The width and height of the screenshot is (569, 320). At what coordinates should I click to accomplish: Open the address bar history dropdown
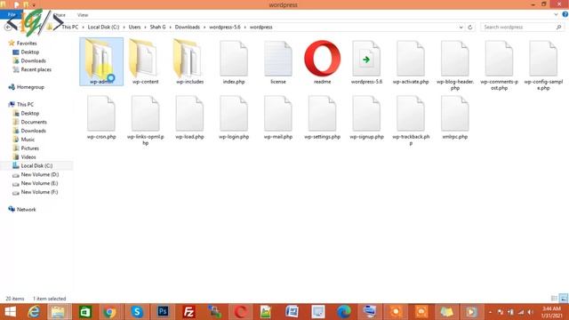click(x=461, y=28)
